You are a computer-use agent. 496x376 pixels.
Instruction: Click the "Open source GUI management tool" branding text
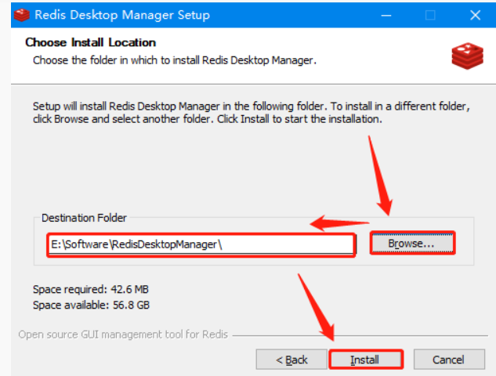pos(123,334)
